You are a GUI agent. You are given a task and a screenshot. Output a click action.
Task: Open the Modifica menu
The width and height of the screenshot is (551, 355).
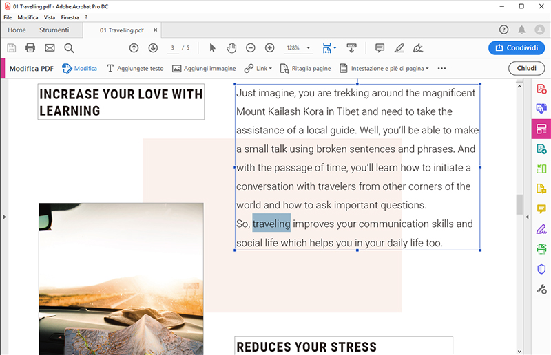click(x=28, y=17)
